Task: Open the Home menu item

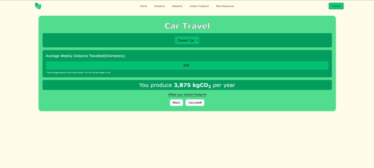Action: [143, 6]
